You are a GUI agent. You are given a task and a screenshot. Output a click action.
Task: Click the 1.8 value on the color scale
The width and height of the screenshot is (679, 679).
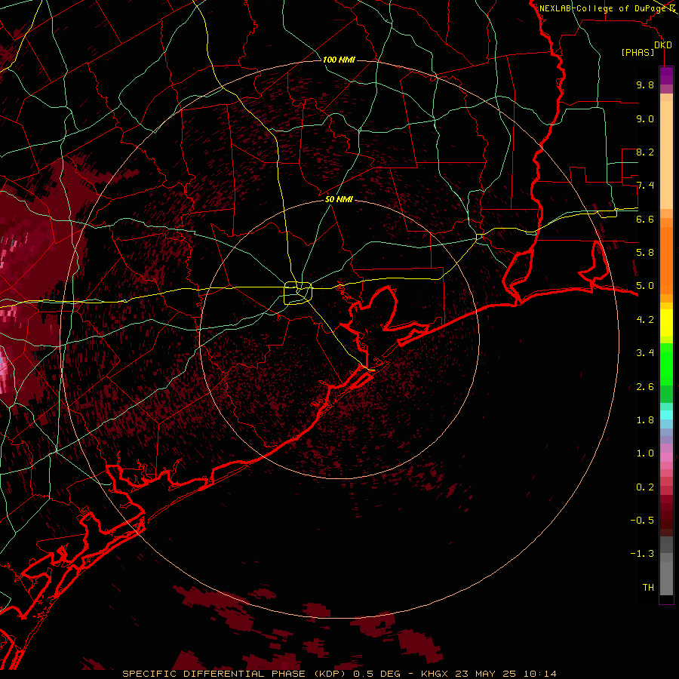click(645, 420)
